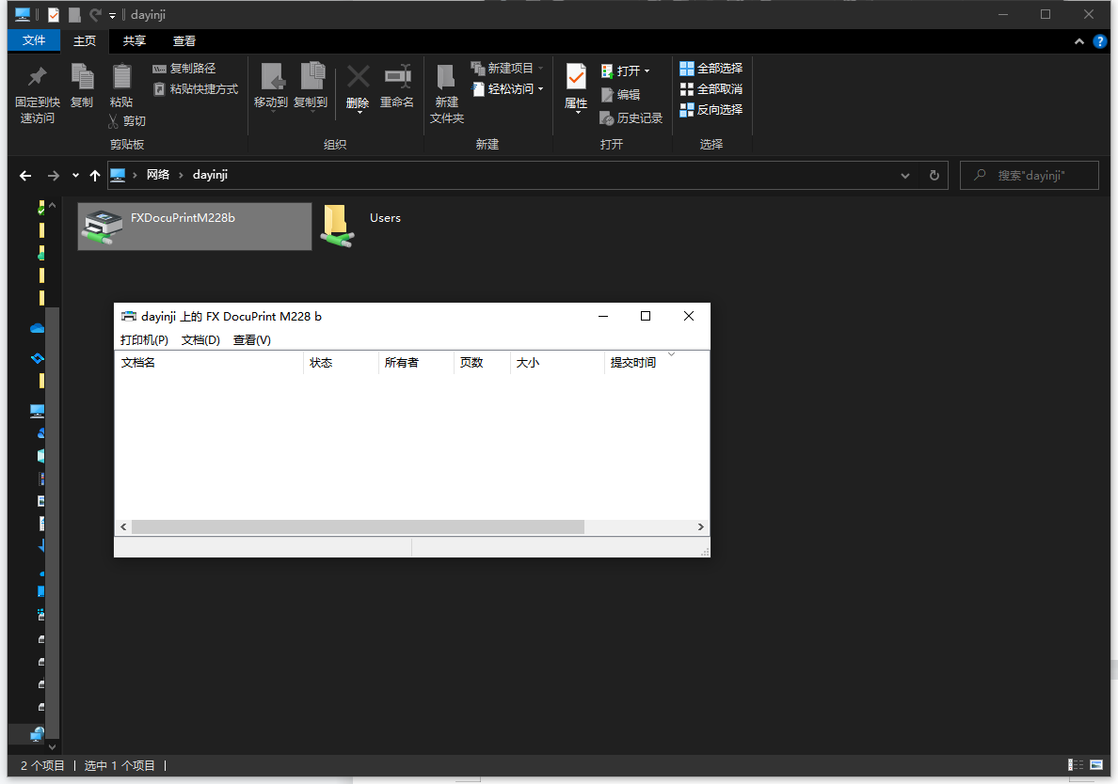Click Invert selection (反向选择)
Viewport: 1118px width, 784px height.
click(x=711, y=110)
